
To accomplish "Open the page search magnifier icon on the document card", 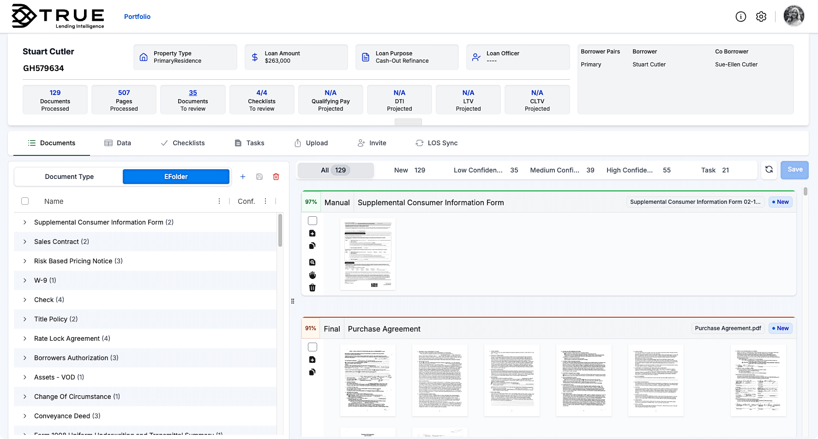I will point(313,262).
